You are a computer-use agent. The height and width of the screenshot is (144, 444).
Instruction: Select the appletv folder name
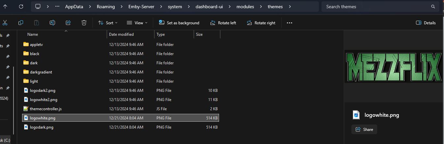click(x=37, y=44)
